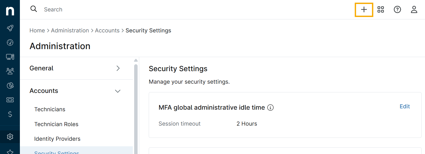The height and width of the screenshot is (154, 425).
Task: Click Edit for MFA idle time
Action: click(405, 106)
